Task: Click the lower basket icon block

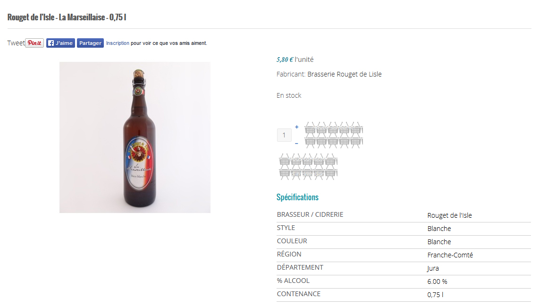Action: (308, 166)
